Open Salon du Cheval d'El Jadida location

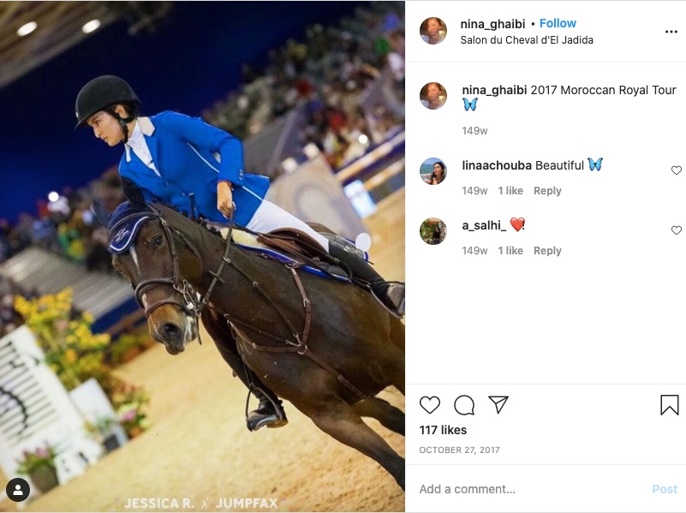coord(527,40)
